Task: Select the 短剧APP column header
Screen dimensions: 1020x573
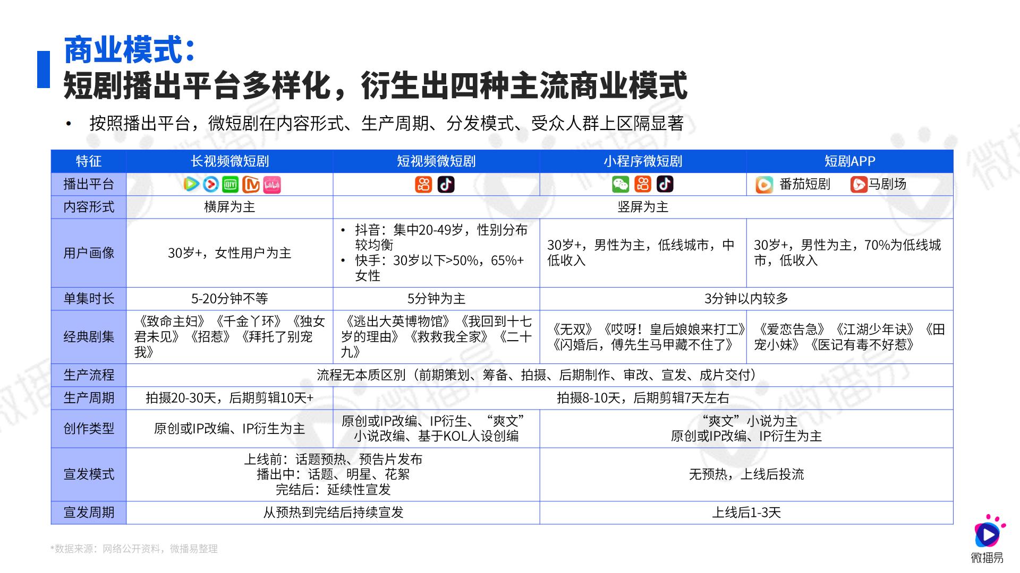Action: (849, 161)
